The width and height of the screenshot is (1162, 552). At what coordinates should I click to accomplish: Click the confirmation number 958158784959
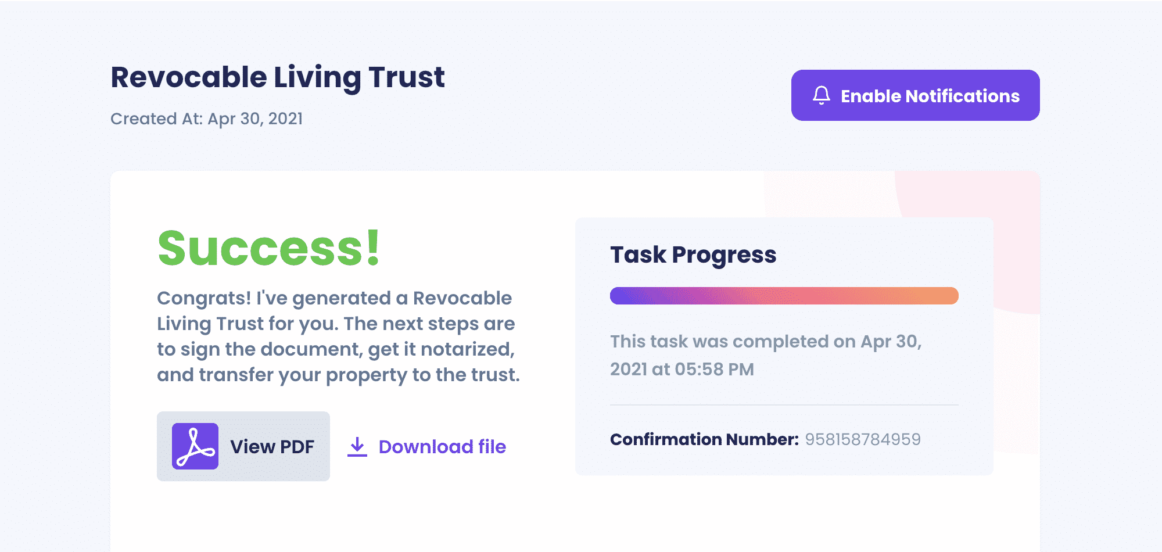(x=863, y=439)
